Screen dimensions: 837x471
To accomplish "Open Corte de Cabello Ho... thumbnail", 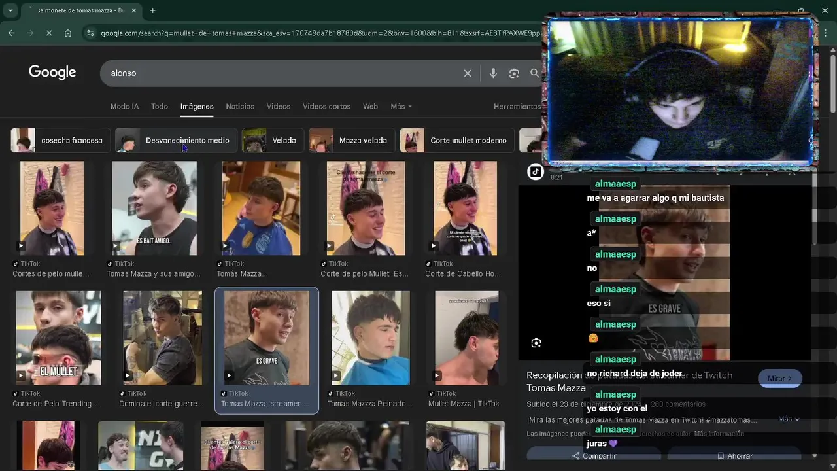I will point(465,208).
